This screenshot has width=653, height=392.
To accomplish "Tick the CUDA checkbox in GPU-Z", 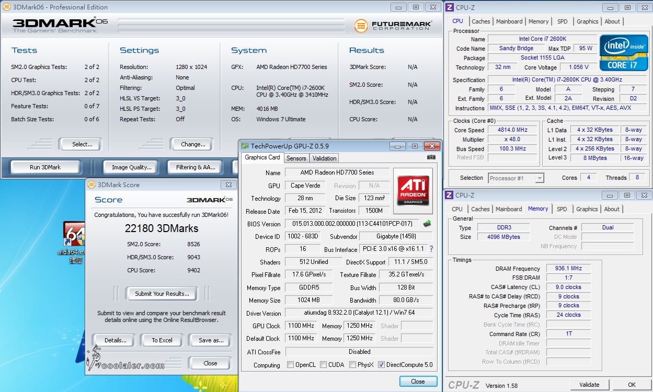I will (x=324, y=365).
